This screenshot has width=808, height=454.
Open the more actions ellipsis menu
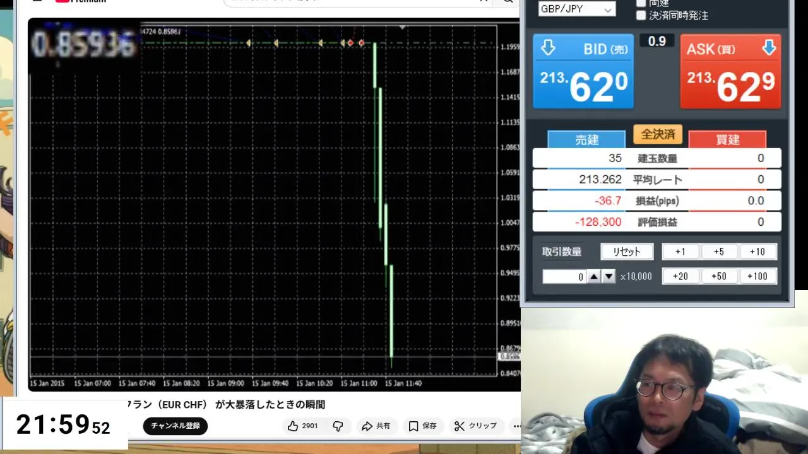tap(516, 426)
